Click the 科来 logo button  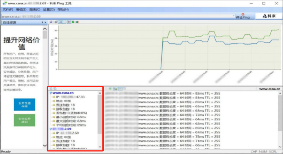[x=269, y=16]
